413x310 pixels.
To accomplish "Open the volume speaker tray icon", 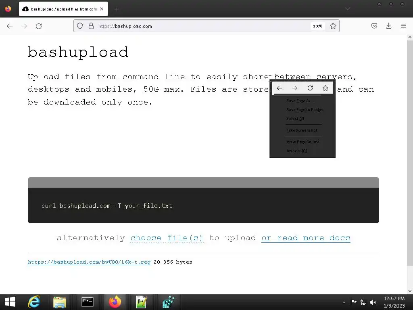I will click(x=373, y=302).
